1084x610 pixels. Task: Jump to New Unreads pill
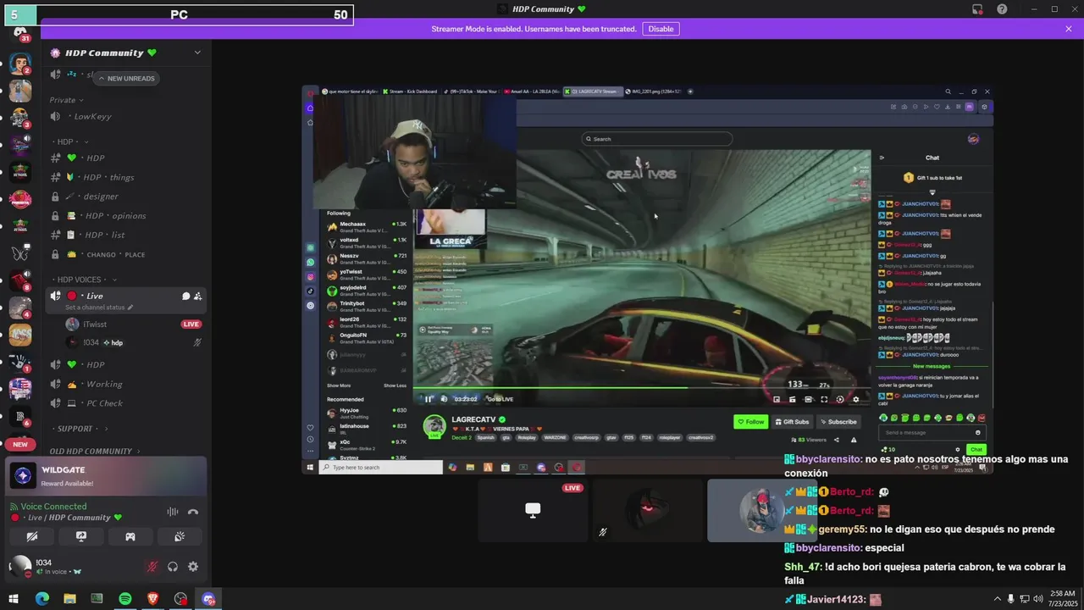coord(125,78)
